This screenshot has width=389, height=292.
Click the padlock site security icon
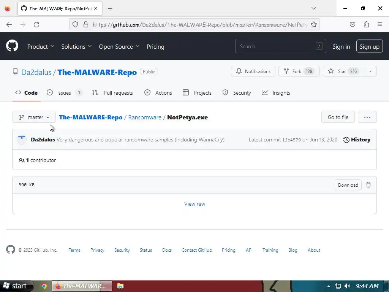[x=86, y=25]
